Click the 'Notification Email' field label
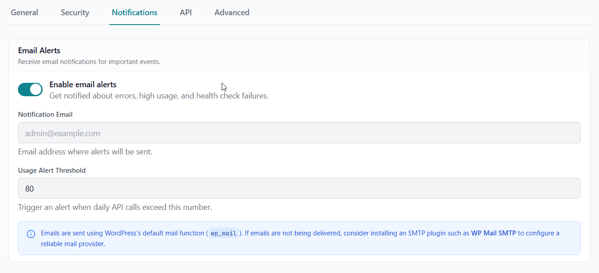The width and height of the screenshot is (599, 273). [x=45, y=115]
